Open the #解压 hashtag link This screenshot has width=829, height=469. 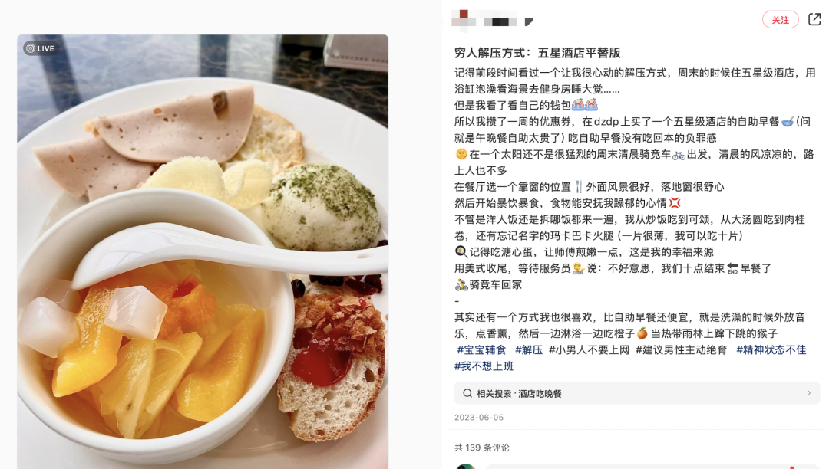click(529, 349)
